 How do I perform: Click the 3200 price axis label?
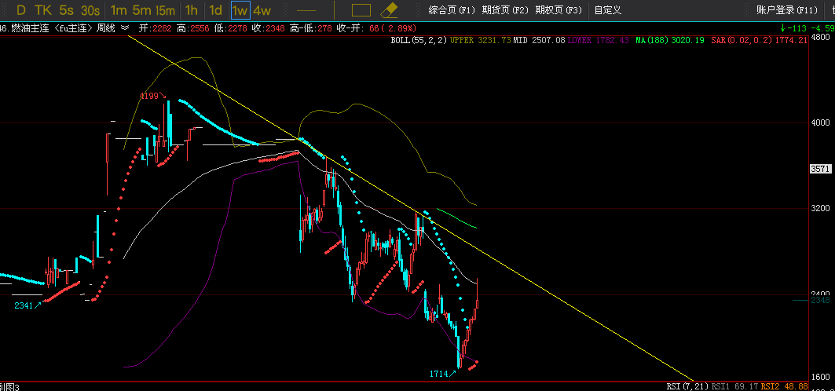[x=820, y=208]
